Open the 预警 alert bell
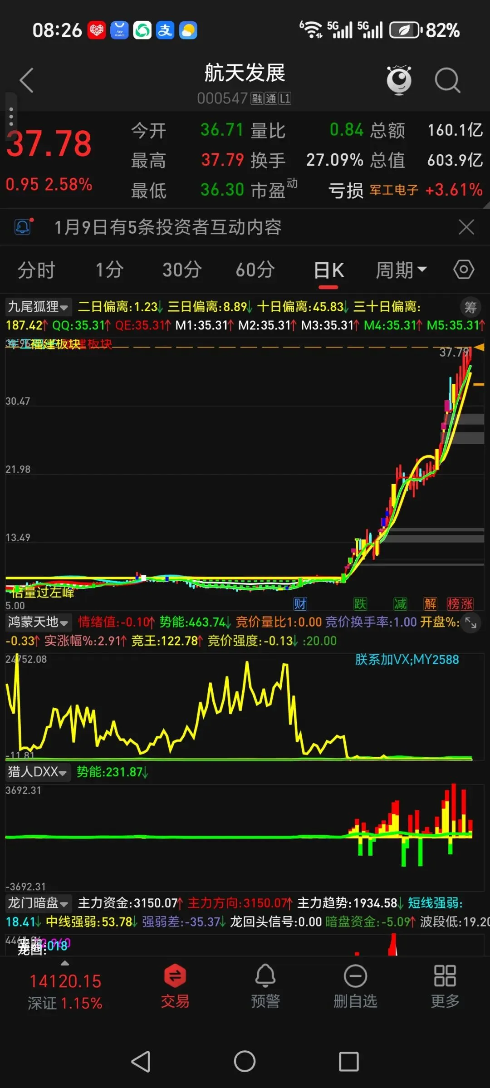 click(265, 987)
